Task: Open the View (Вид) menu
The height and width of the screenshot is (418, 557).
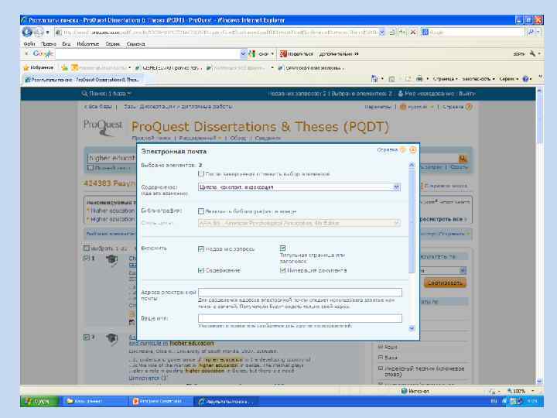Action: 66,43
